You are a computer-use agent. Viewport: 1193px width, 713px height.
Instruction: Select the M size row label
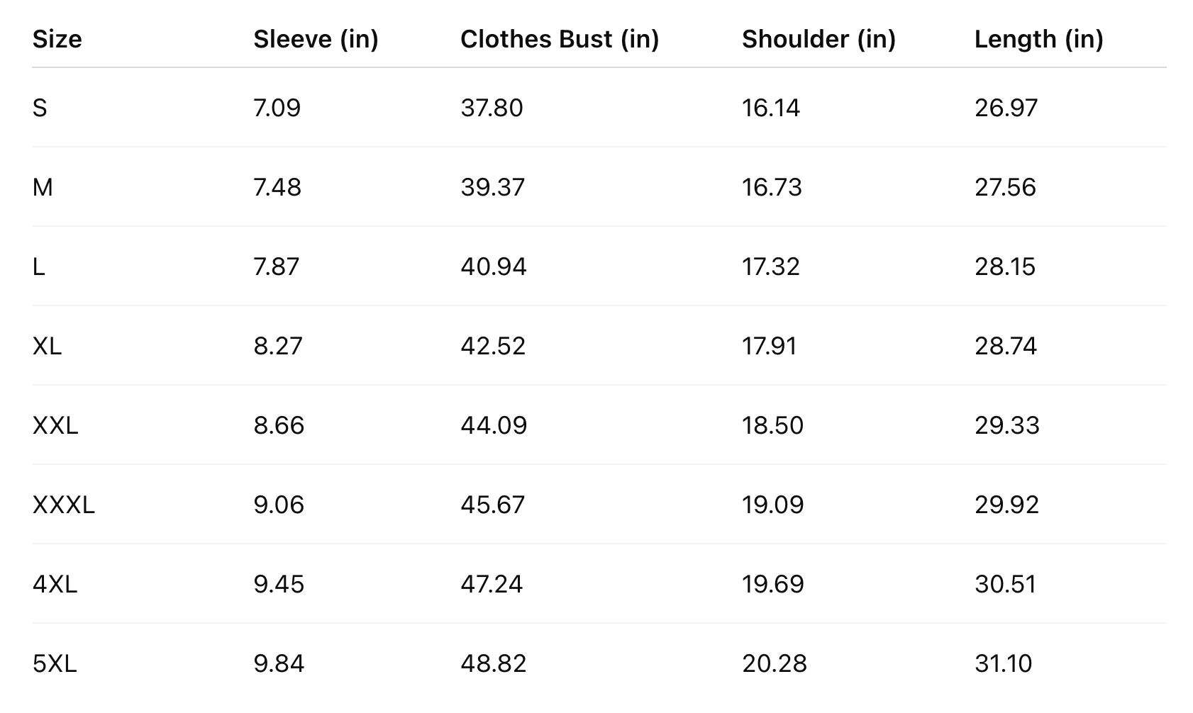(43, 187)
